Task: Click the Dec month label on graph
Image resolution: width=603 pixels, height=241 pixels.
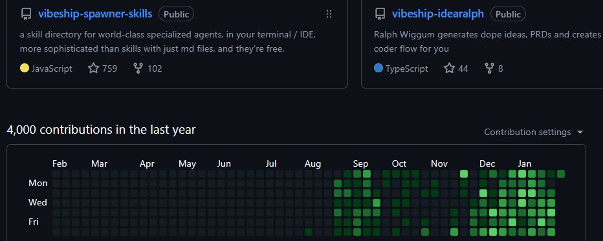Action: [487, 164]
